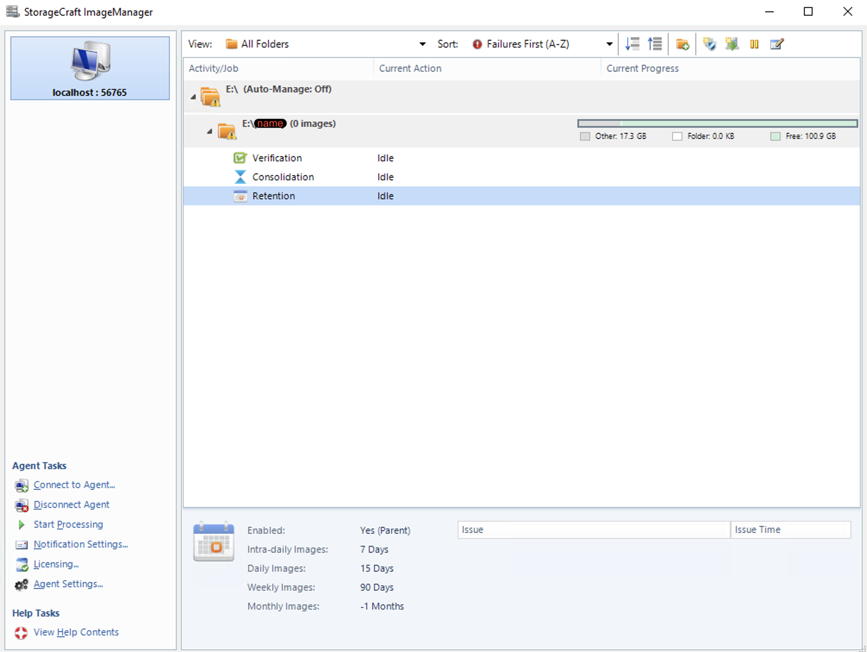
Task: Click the Disconnect Agent link
Action: (72, 505)
